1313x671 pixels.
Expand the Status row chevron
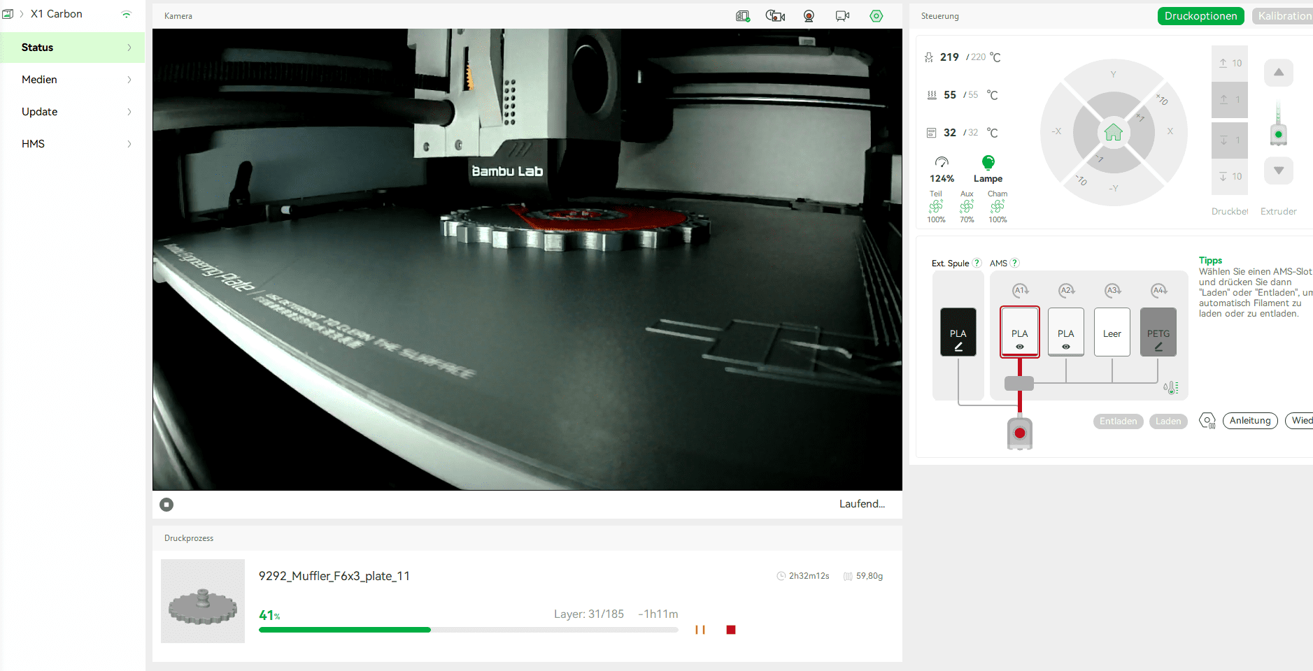pyautogui.click(x=129, y=48)
